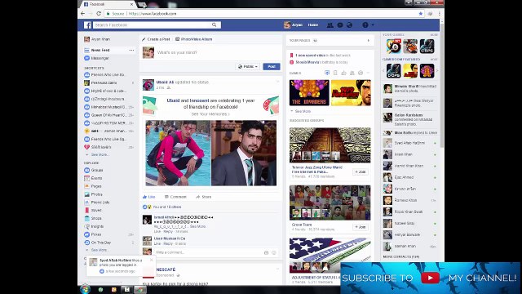Screen dimensions: 522x294
Task: Open Pokes in Explore section
Action: [96, 234]
